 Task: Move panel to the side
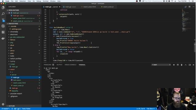pos(190,65)
